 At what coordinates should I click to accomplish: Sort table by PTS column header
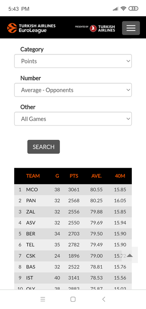tap(74, 176)
